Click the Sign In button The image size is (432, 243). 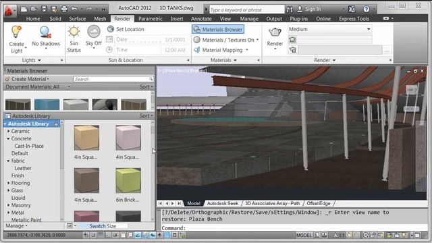tap(309, 9)
